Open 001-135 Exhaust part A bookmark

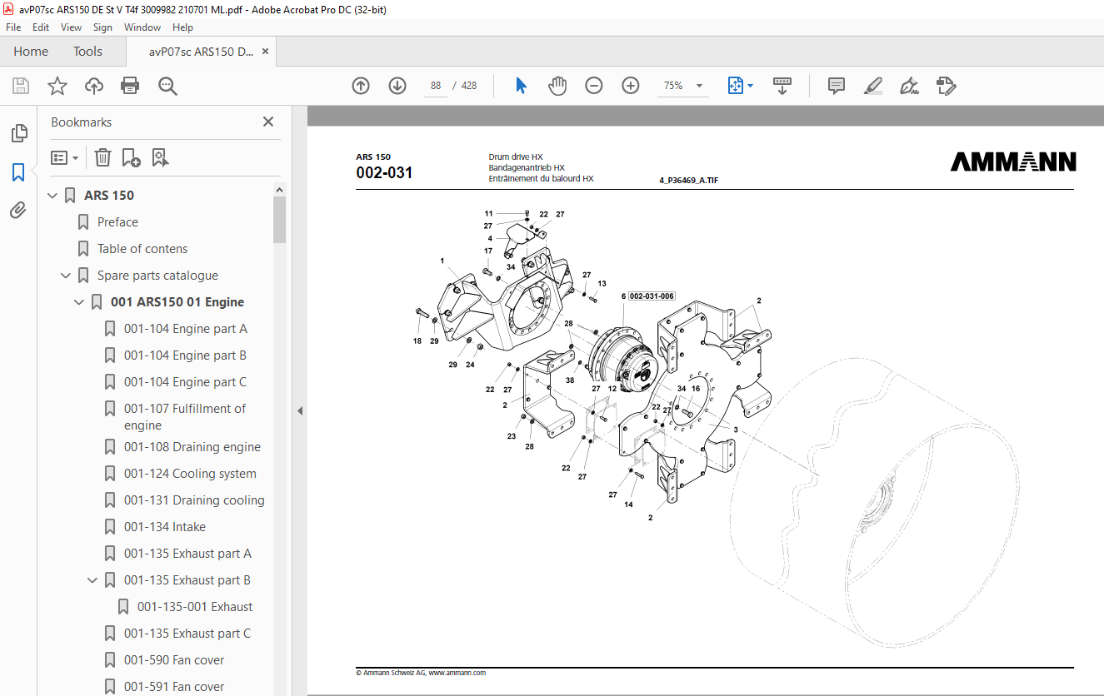[187, 554]
